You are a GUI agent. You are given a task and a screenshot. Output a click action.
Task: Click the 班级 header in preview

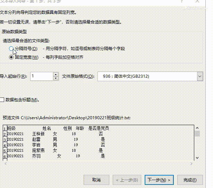(11, 128)
